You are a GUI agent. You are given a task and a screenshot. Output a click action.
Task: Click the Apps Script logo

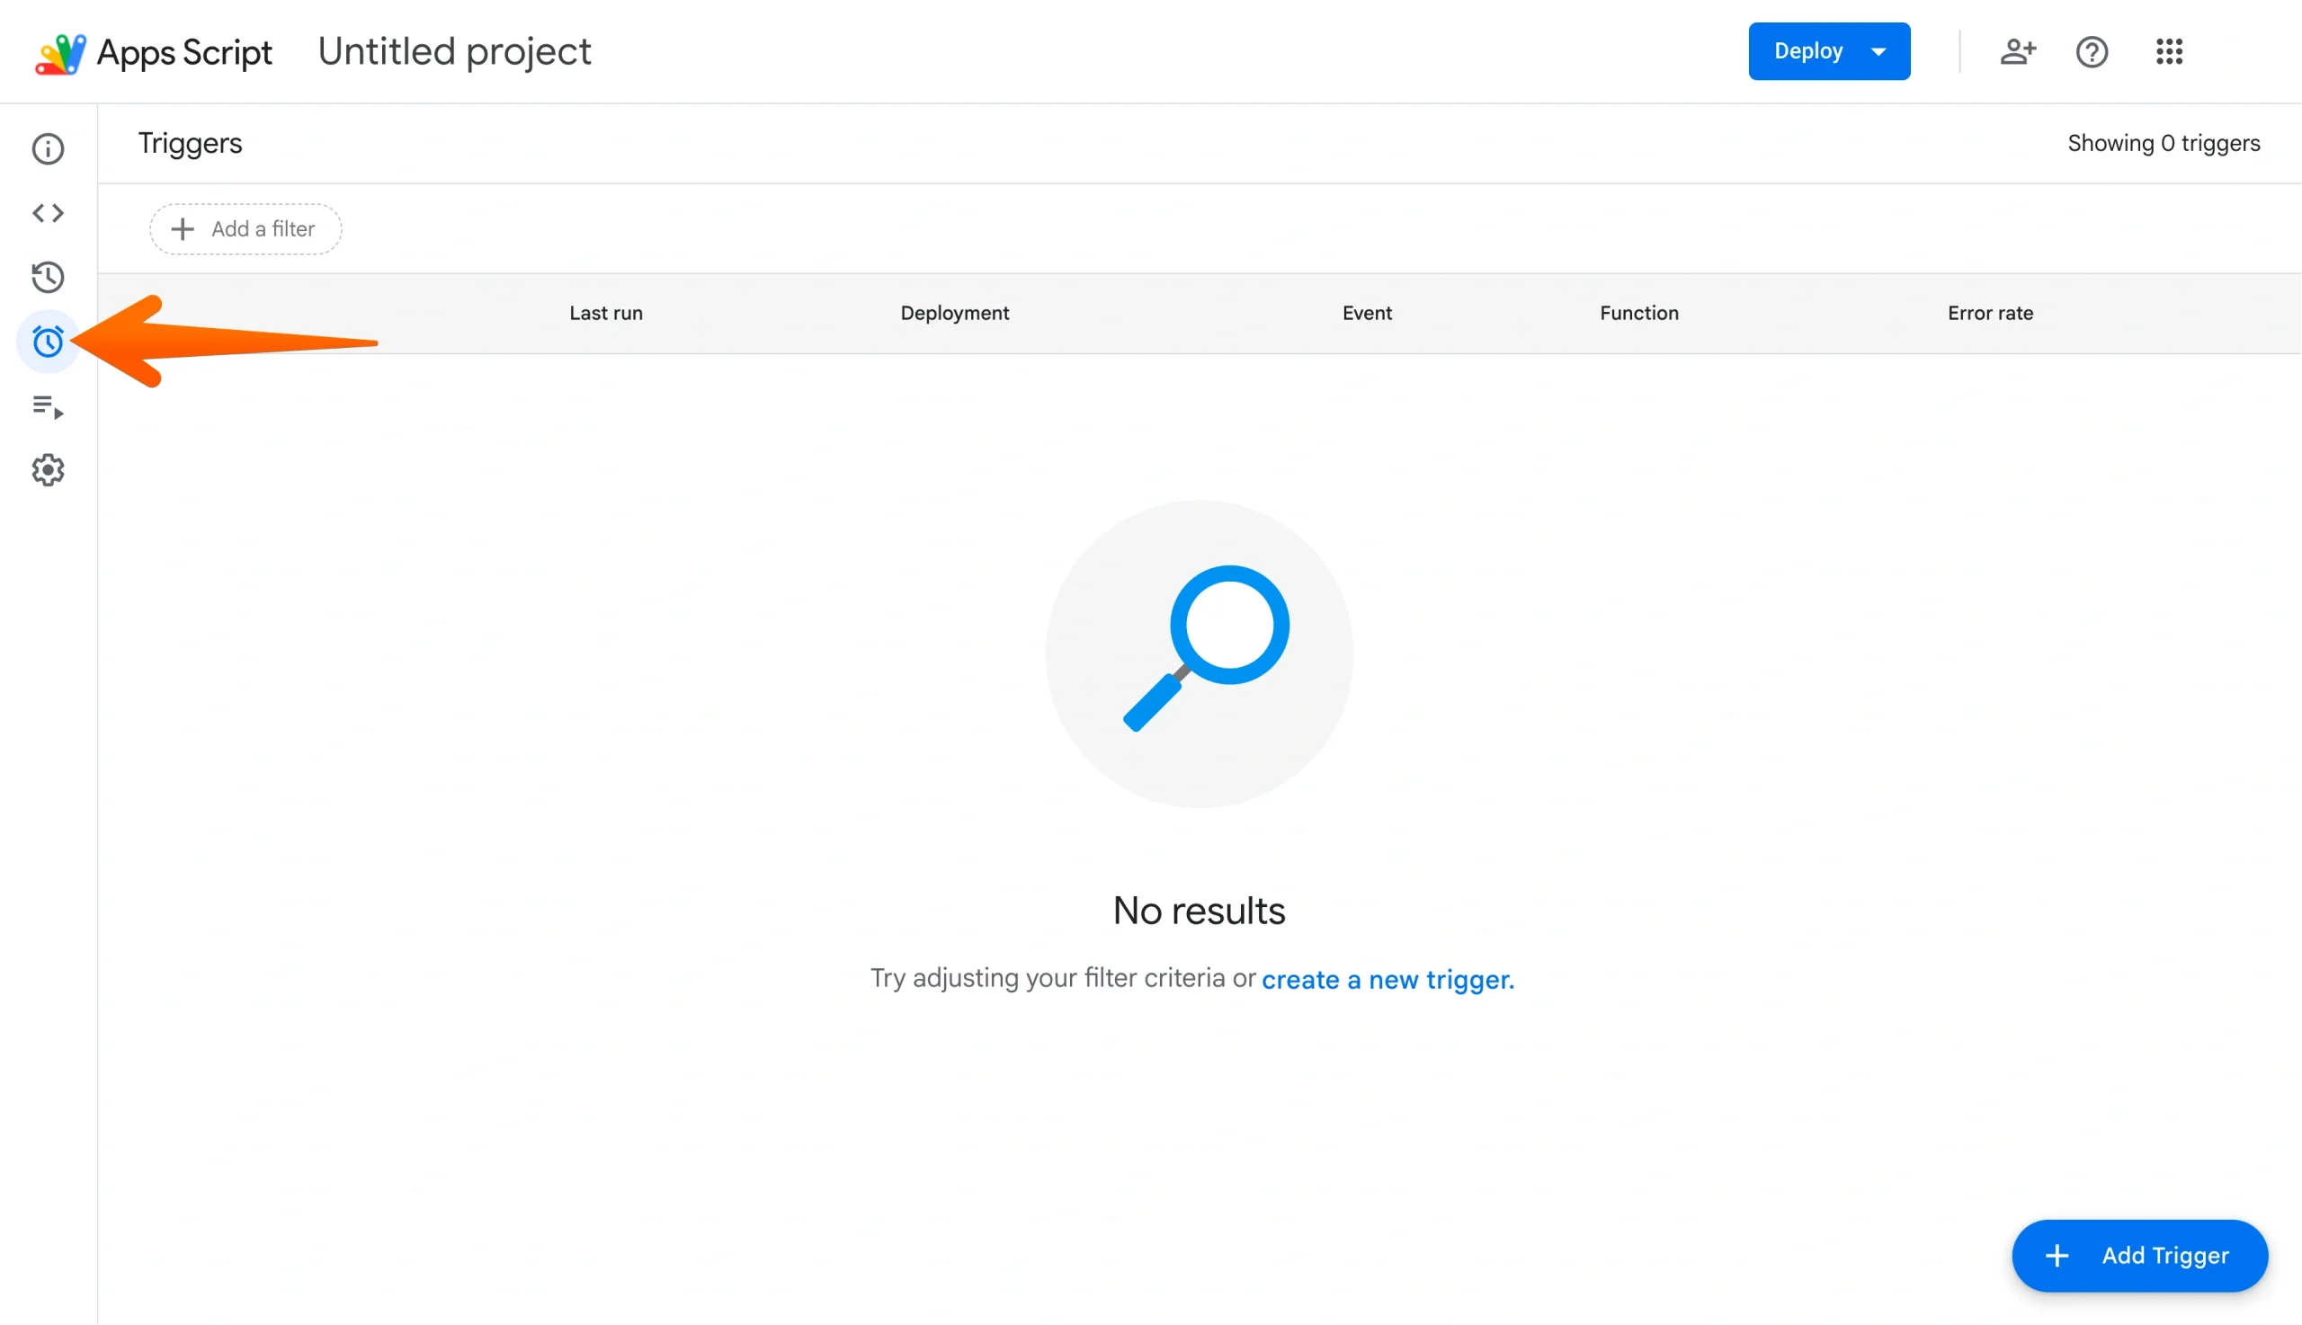(x=60, y=54)
